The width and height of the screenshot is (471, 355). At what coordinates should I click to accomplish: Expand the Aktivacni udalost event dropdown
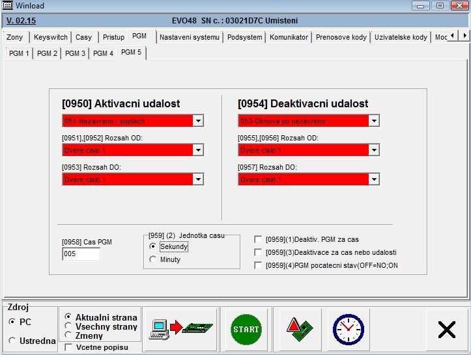198,121
